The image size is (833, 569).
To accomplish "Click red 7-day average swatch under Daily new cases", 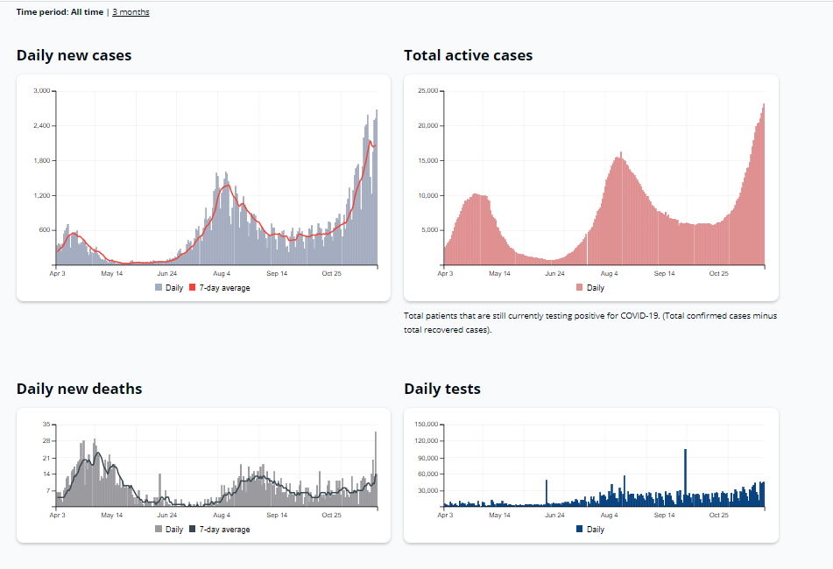I will click(x=194, y=287).
